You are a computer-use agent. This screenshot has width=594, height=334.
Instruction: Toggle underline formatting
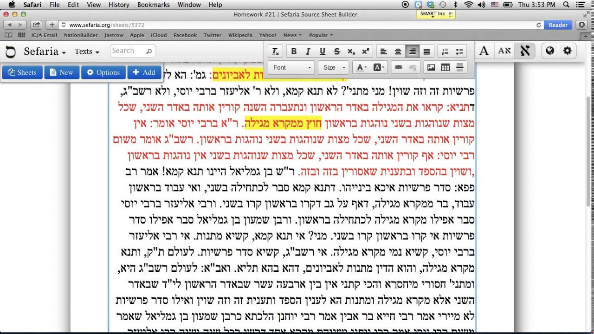tap(323, 51)
